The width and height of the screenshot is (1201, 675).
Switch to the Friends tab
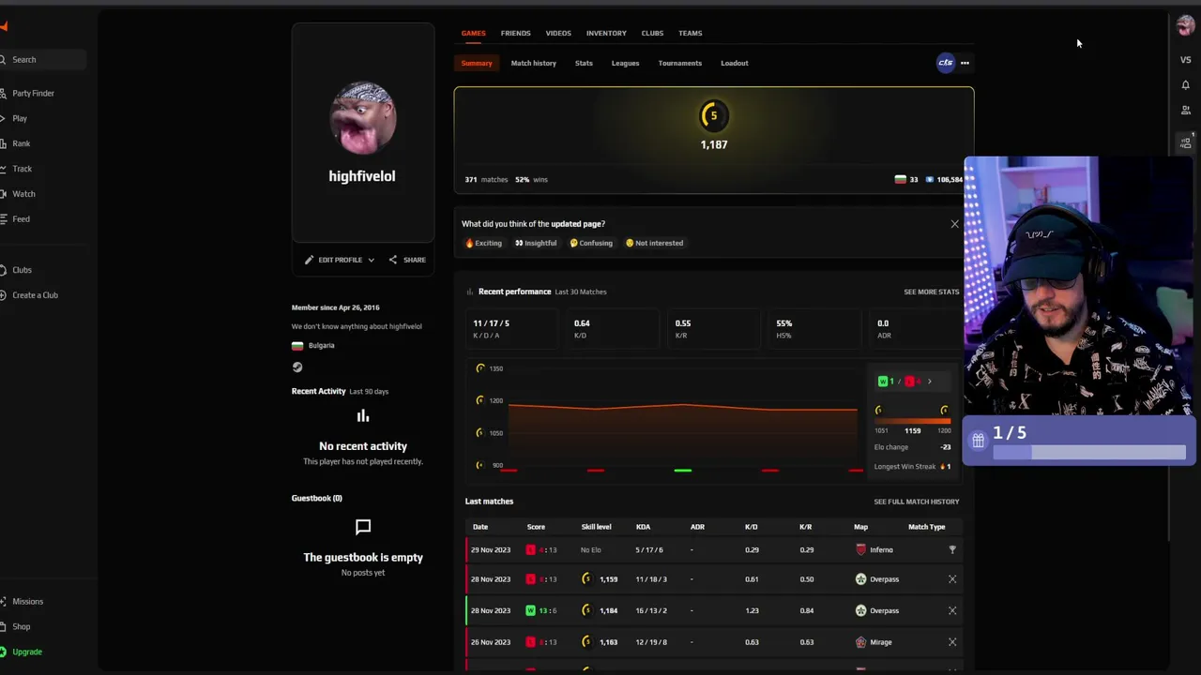515,34
